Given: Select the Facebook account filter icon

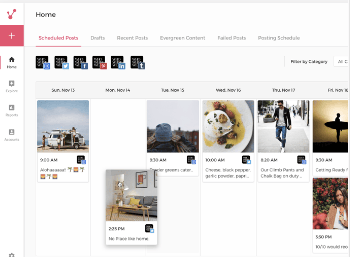Looking at the screenshot, I should pyautogui.click(x=80, y=62).
